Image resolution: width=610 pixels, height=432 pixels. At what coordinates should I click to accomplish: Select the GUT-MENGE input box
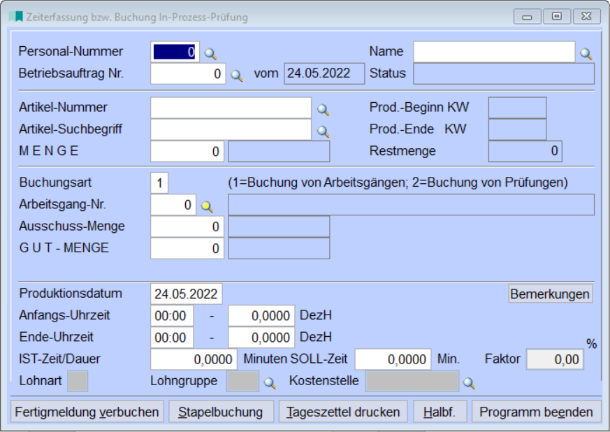click(x=185, y=246)
